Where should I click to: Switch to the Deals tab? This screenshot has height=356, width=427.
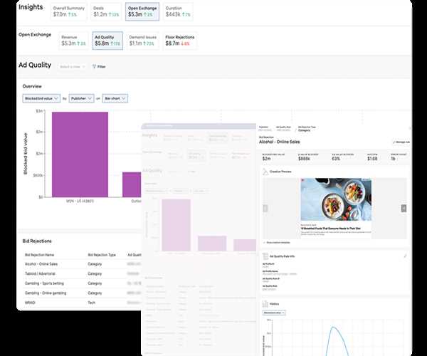(107, 11)
